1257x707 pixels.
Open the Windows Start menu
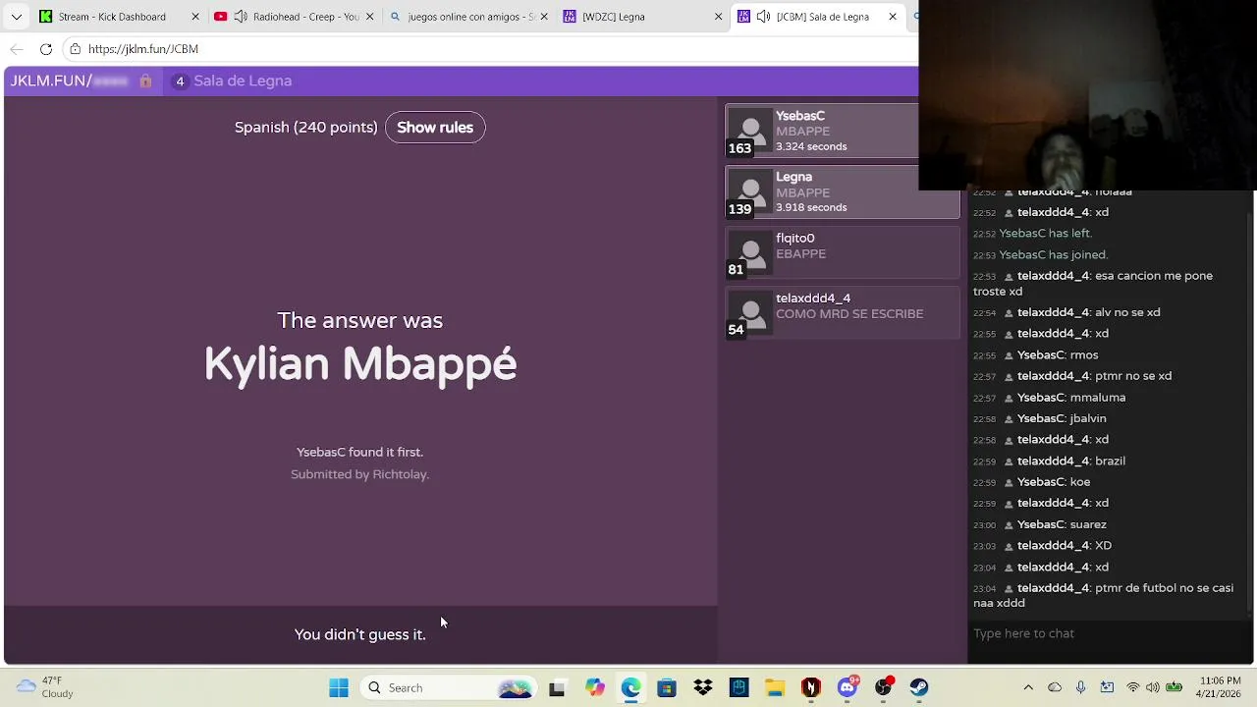coord(339,688)
